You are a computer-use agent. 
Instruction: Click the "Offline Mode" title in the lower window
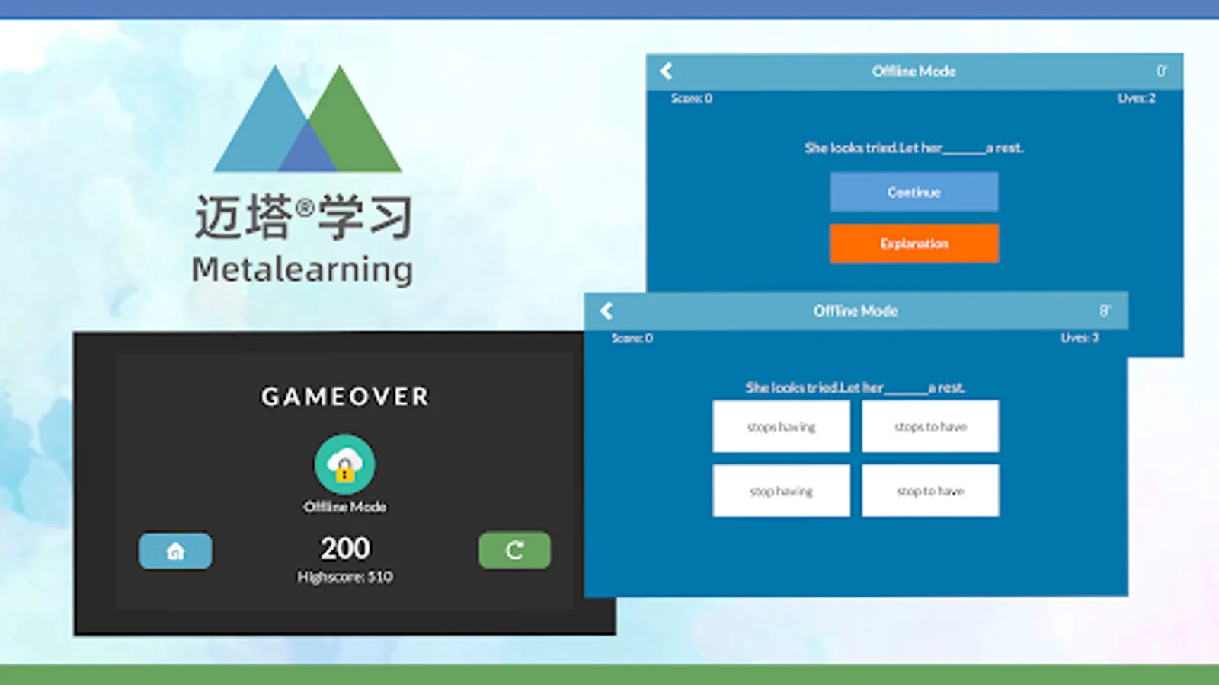tap(856, 311)
